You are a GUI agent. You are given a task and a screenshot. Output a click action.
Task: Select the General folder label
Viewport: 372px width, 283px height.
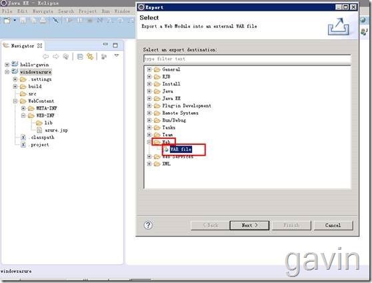(x=171, y=69)
